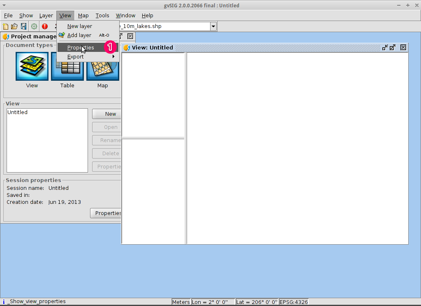Click the Add layer icon in menu
Image resolution: width=421 pixels, height=306 pixels.
click(x=62, y=35)
